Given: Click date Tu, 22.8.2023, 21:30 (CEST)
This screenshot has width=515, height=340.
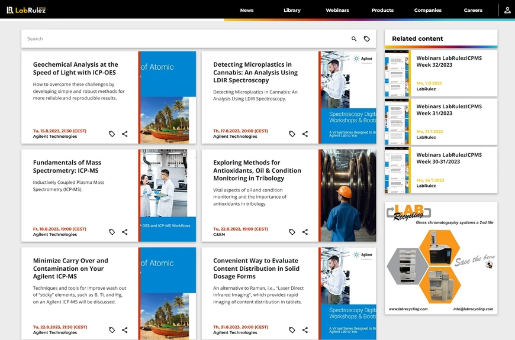Looking at the screenshot, I should click(60, 327).
